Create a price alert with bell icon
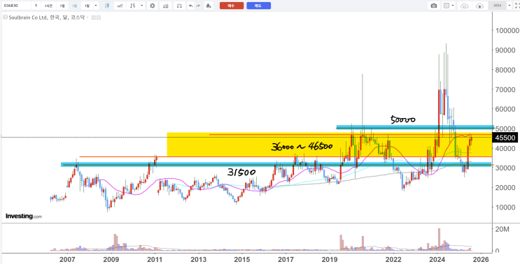The width and height of the screenshot is (520, 264). [x=209, y=6]
